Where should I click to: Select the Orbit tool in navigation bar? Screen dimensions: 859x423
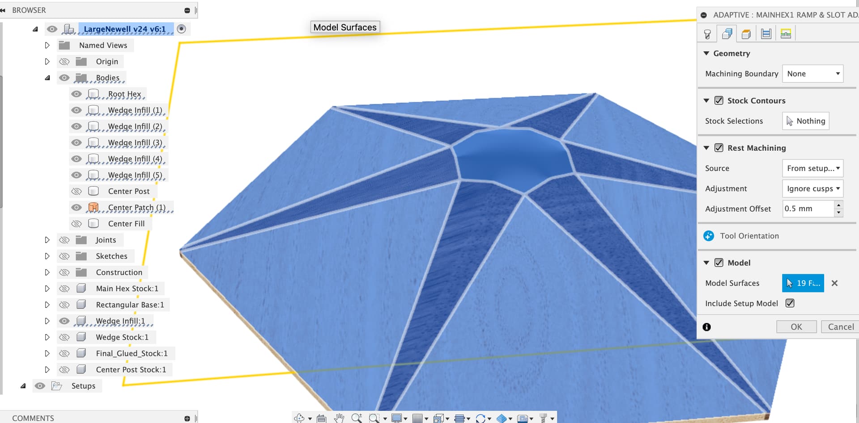[x=299, y=418]
